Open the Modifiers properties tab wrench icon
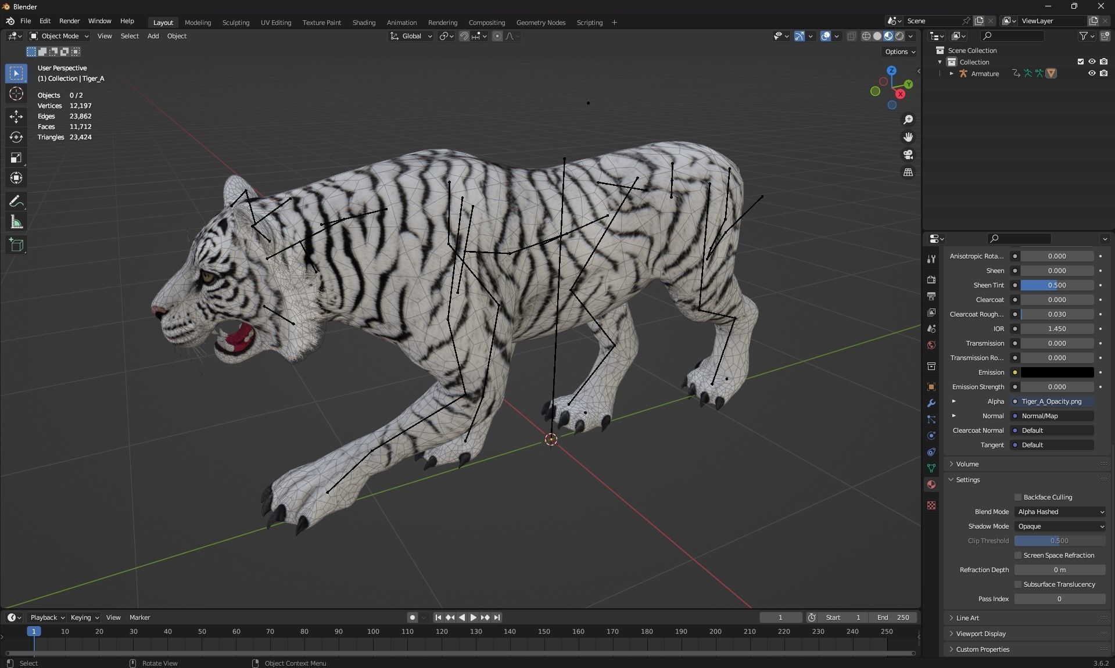 931,403
